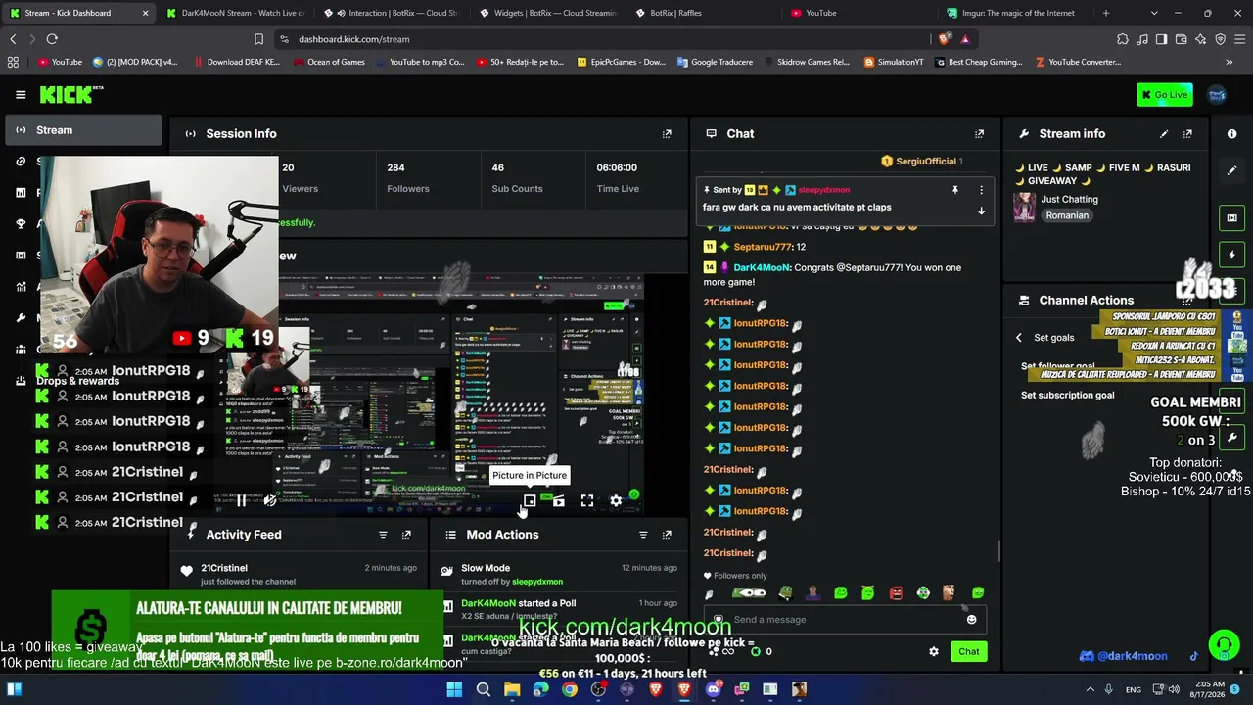
Task: Pop out the Chat panel
Action: tap(979, 134)
